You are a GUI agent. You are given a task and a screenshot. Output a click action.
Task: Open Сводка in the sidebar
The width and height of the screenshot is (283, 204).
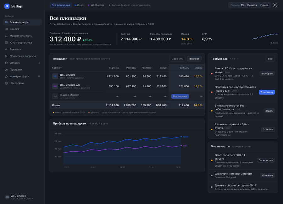[22, 29]
